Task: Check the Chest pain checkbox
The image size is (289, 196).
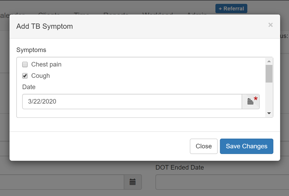Action: pyautogui.click(x=25, y=65)
